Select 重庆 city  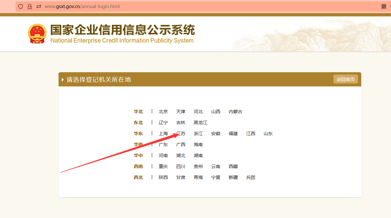click(x=163, y=166)
